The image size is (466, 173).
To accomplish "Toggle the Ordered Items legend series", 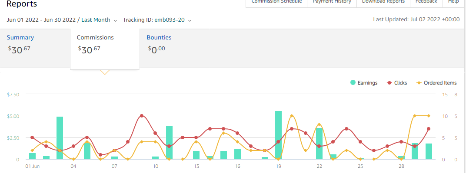I will [436, 83].
